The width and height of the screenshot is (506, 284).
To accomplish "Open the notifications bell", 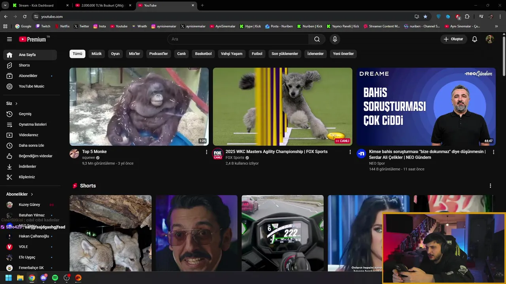I will [x=475, y=39].
